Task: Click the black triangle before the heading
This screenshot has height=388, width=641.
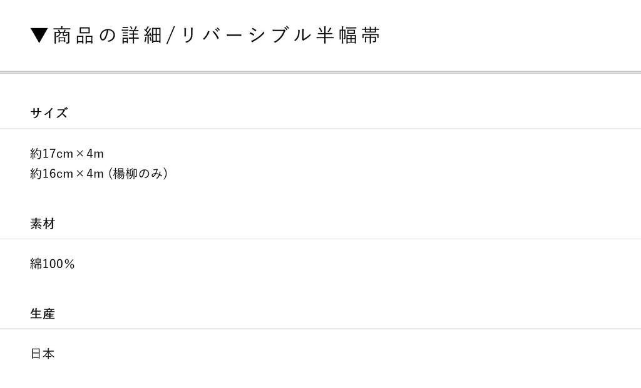Action: click(39, 36)
